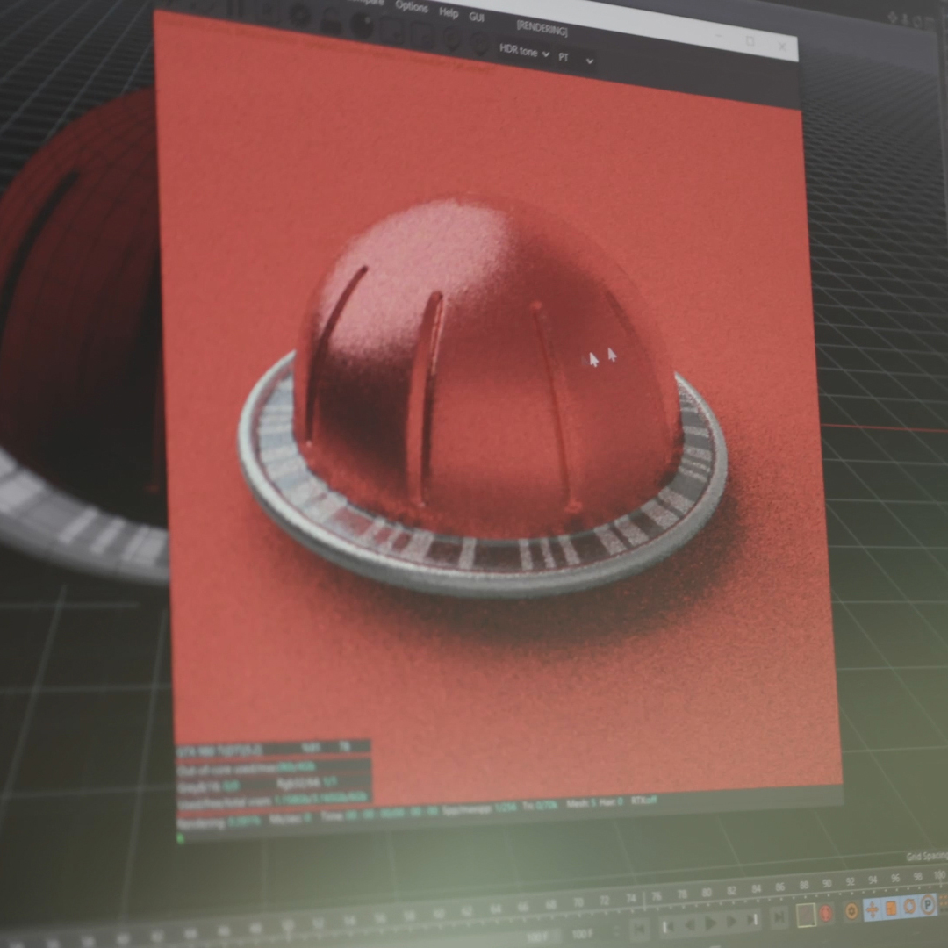Open the orange keyframe selection icon
This screenshot has width=948, height=948.
[851, 910]
